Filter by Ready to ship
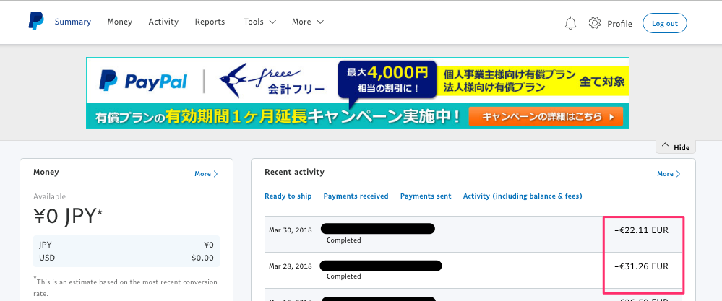This screenshot has height=301, width=722. pos(288,196)
